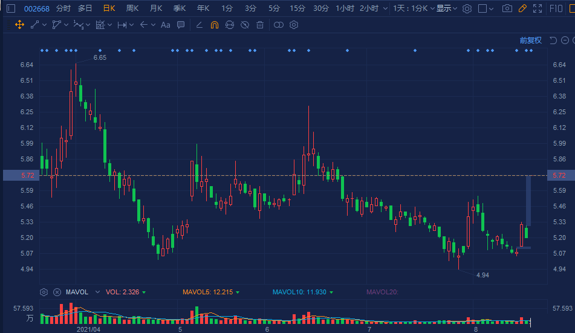The image size is (575, 333).
Task: Enter fullscreen chart mode
Action: (538, 8)
